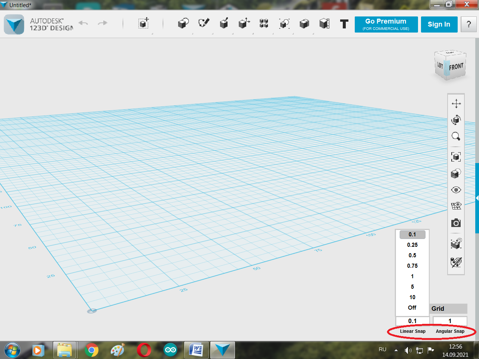
Task: Open the Angular Snap dropdown showing 1
Action: tap(450, 321)
